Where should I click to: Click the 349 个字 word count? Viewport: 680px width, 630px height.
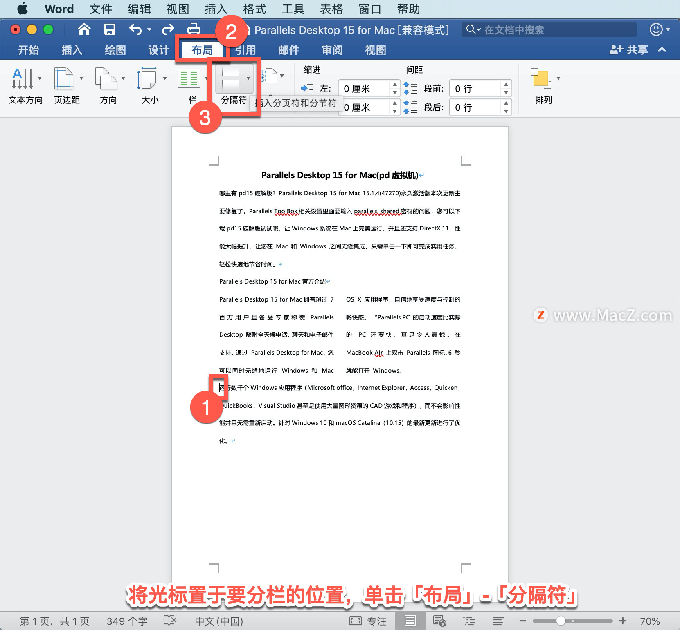127,621
